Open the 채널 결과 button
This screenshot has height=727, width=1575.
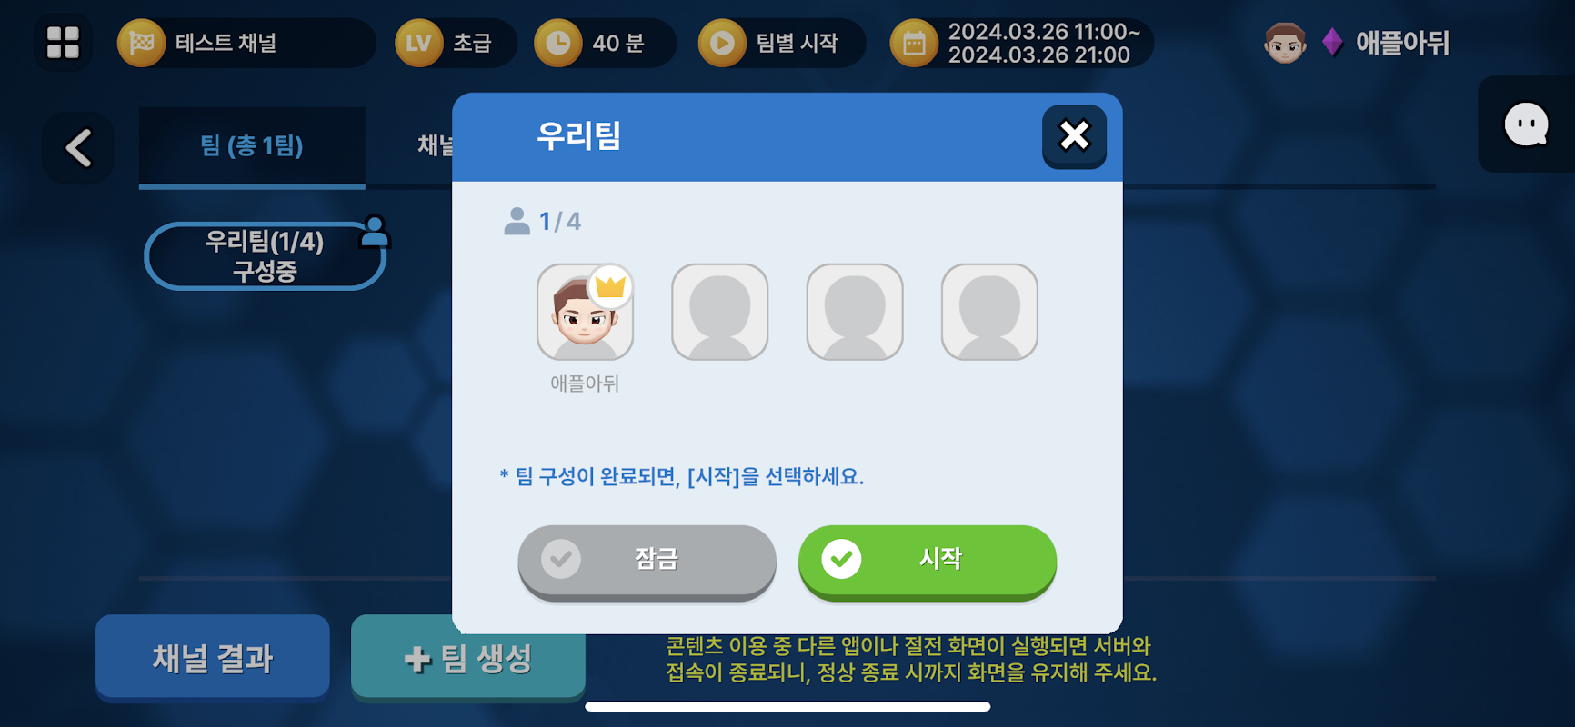click(x=213, y=658)
